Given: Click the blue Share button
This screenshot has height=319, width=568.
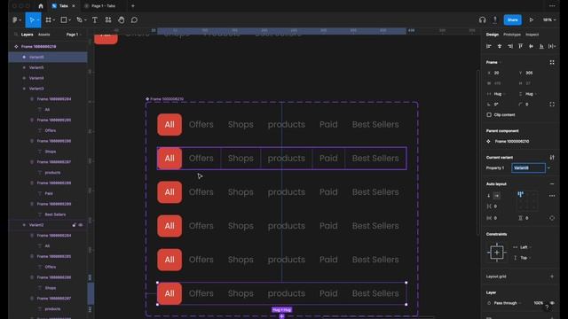Looking at the screenshot, I should click(513, 19).
